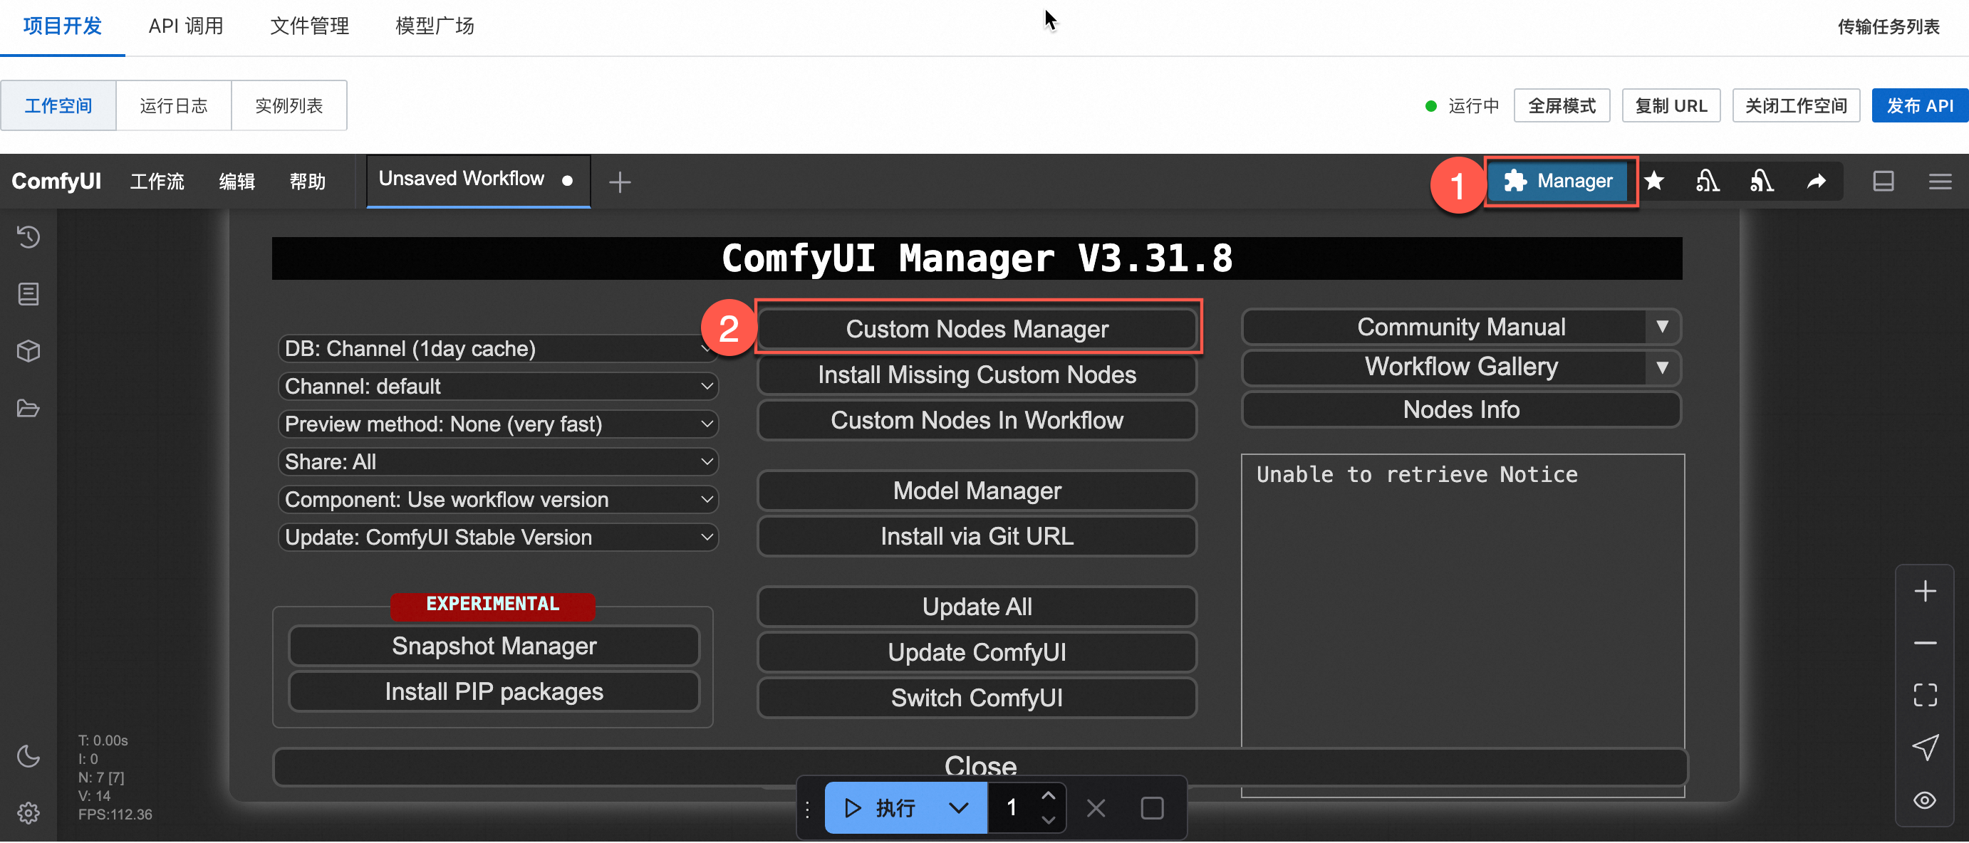Expand Component: Use workflow version dropdown
1969x843 pixels.
point(498,499)
